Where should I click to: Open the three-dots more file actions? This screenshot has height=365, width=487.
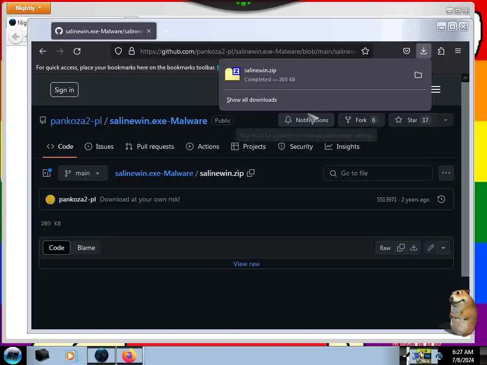click(x=446, y=173)
